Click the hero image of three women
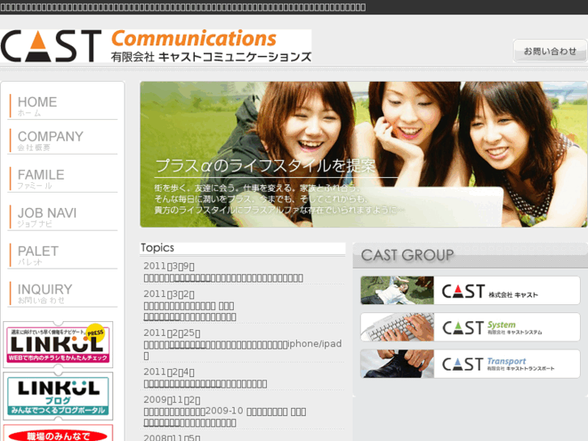588x441 pixels. click(363, 155)
